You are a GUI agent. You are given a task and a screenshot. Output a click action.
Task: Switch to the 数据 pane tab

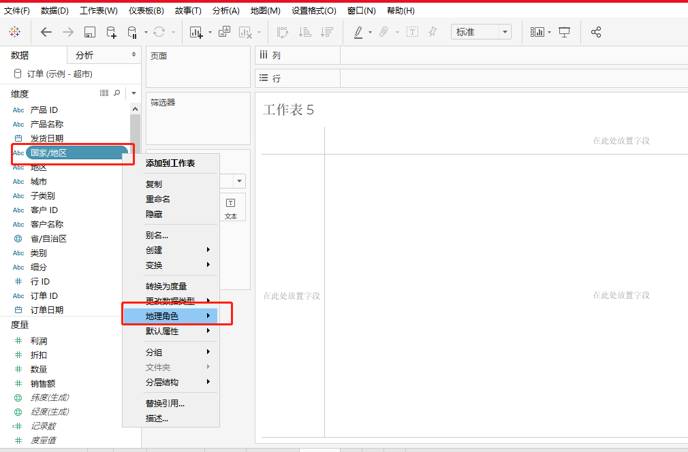tap(33, 55)
